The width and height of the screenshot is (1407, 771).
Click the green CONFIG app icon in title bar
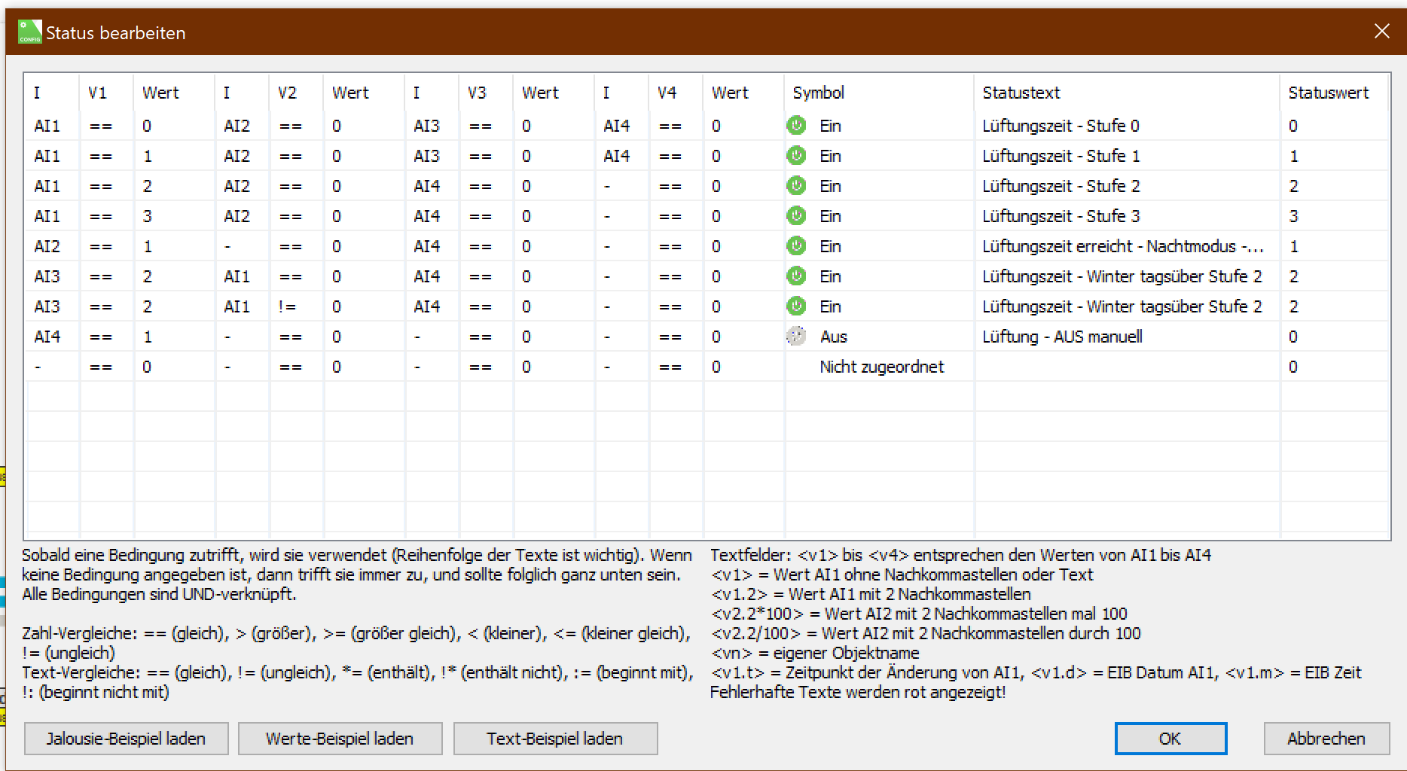tap(30, 32)
